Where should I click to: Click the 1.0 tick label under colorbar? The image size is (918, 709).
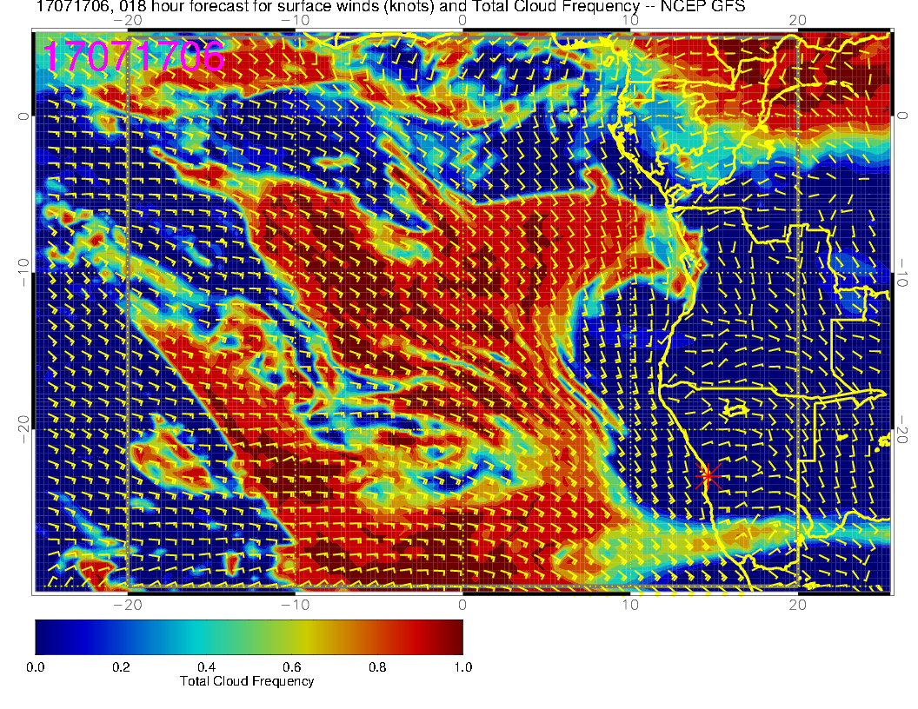pos(462,667)
